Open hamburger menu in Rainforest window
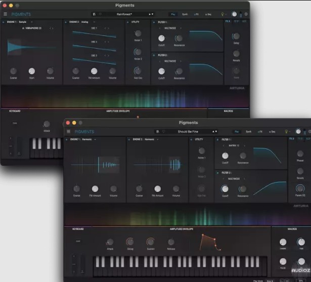Viewport: 311px width, 282px height. [x=6, y=14]
